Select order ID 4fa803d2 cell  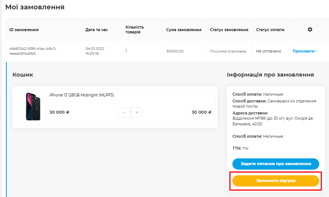(33, 51)
